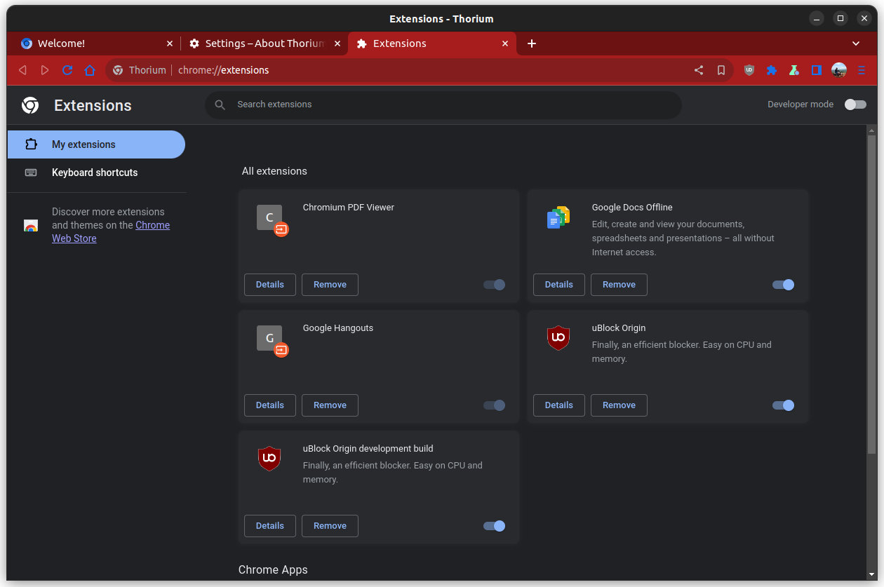This screenshot has height=587, width=884.
Task: Disable the Google Docs Offline extension
Action: pos(783,285)
